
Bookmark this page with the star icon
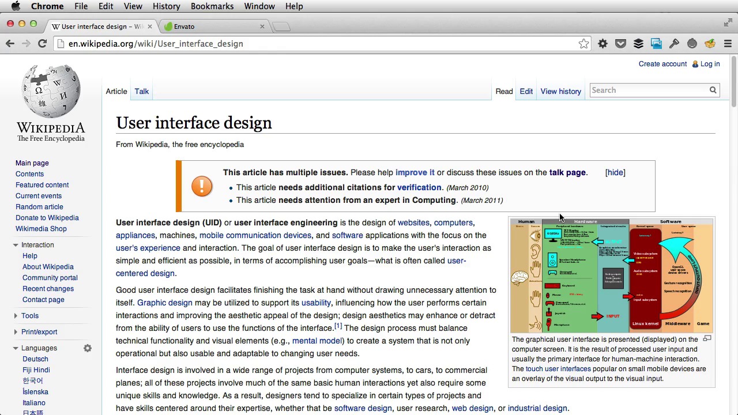click(583, 44)
